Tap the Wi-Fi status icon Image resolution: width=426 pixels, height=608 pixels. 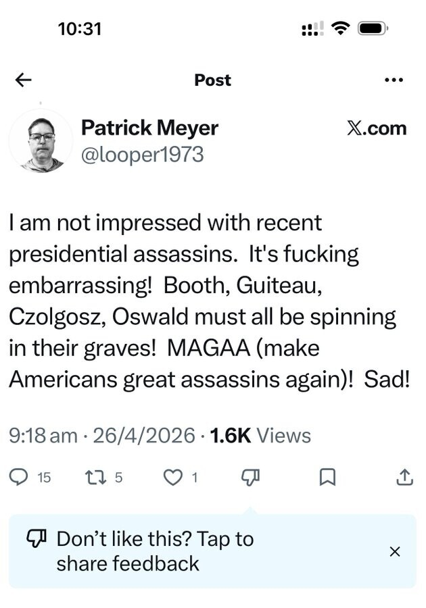point(341,29)
